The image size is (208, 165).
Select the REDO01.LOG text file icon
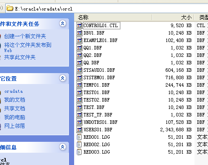[79, 137]
